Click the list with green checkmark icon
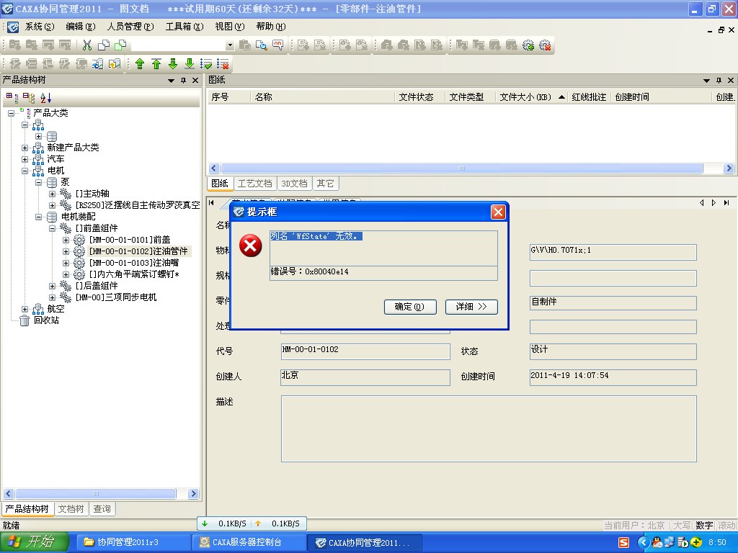This screenshot has width=738, height=553. 205,63
